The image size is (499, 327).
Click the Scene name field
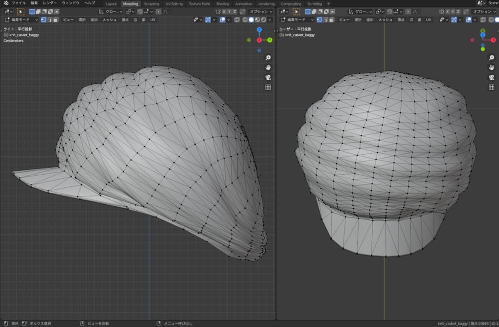tap(493, 3)
